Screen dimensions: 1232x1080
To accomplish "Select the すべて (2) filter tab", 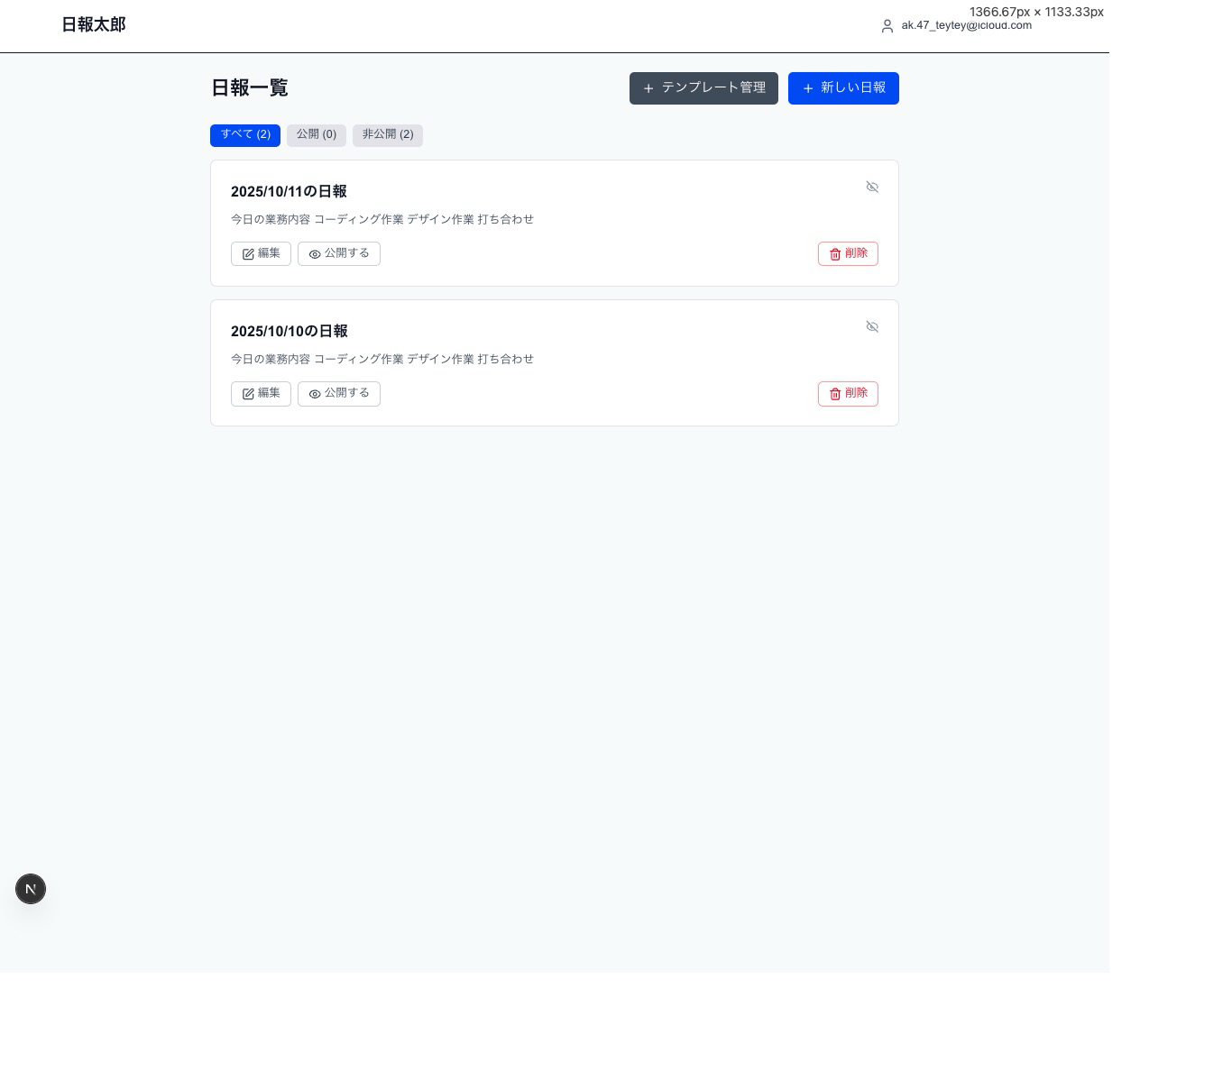I will pyautogui.click(x=245, y=134).
